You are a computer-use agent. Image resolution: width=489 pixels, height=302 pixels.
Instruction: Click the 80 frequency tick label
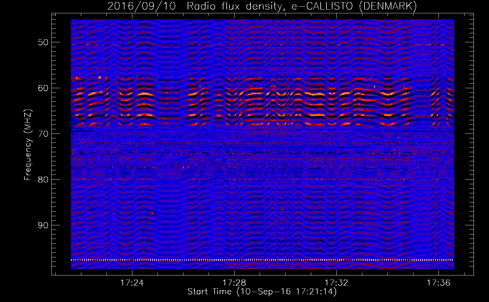[43, 179]
